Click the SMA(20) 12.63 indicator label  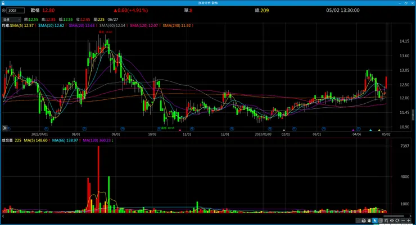tap(82, 25)
